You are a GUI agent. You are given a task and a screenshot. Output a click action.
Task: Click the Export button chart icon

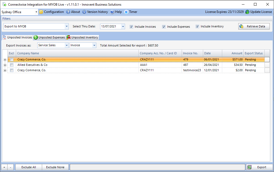point(249,167)
